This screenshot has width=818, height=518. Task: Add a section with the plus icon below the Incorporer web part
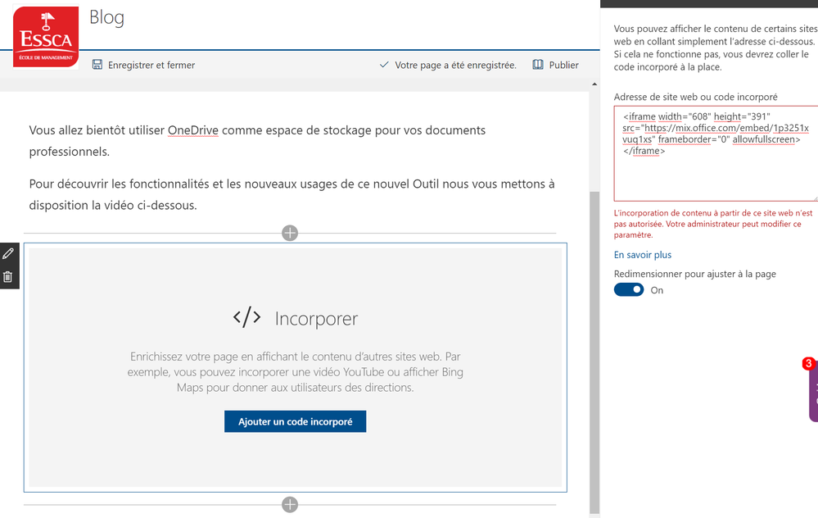(290, 504)
